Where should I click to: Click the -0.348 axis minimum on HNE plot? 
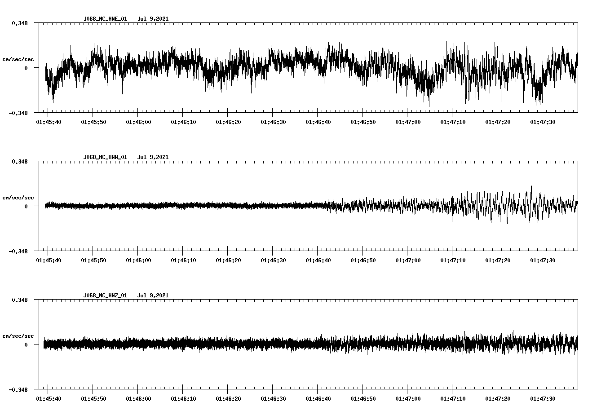[18, 113]
